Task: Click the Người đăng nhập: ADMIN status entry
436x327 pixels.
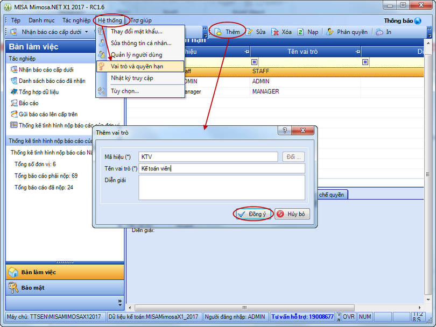Action: tap(235, 317)
